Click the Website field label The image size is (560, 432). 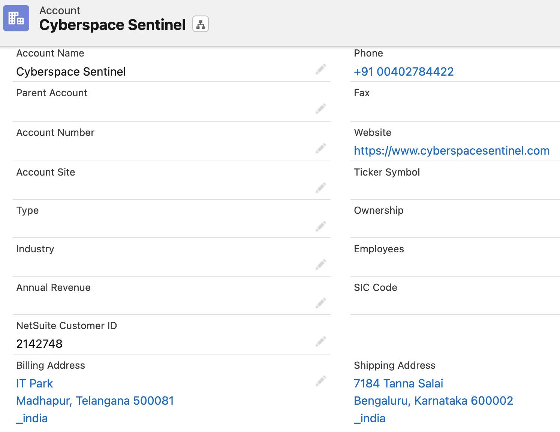click(x=373, y=133)
